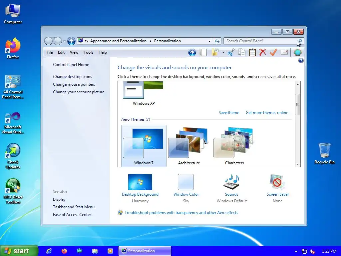Click the folder options icon in the toolbar
Image resolution: width=341 pixels, height=256 pixels.
(215, 52)
